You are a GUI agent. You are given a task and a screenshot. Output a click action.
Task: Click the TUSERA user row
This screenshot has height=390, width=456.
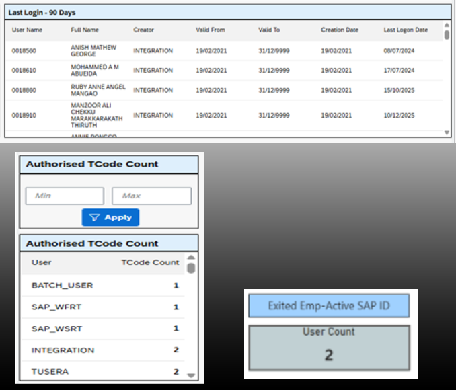tap(50, 371)
